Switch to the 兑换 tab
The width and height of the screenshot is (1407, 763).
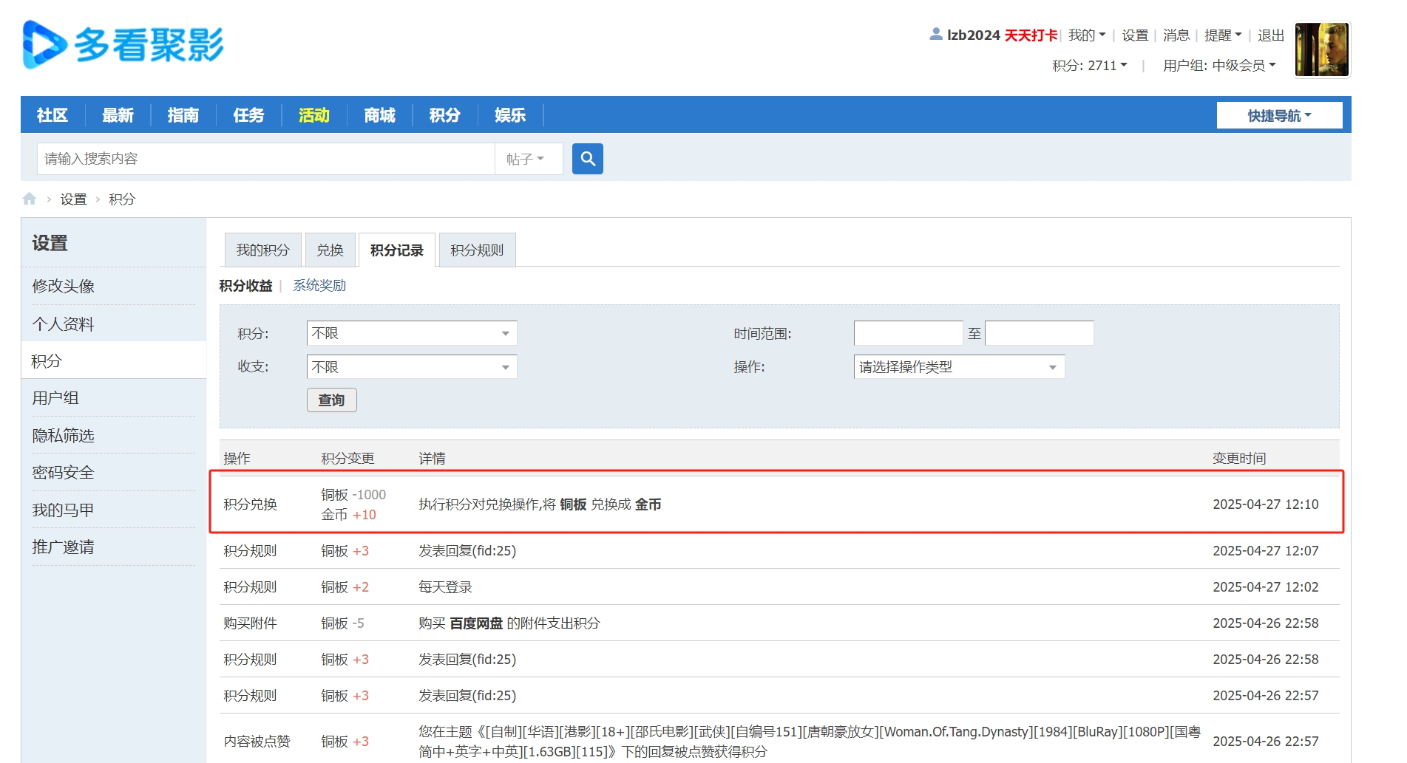pyautogui.click(x=330, y=250)
